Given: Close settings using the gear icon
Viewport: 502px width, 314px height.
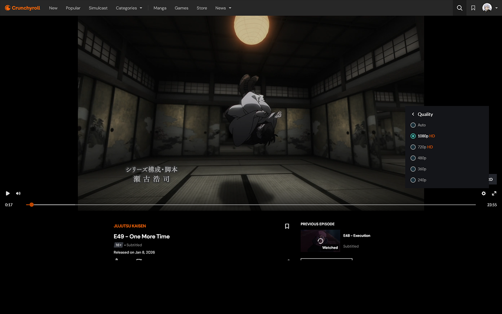Looking at the screenshot, I should pyautogui.click(x=484, y=193).
